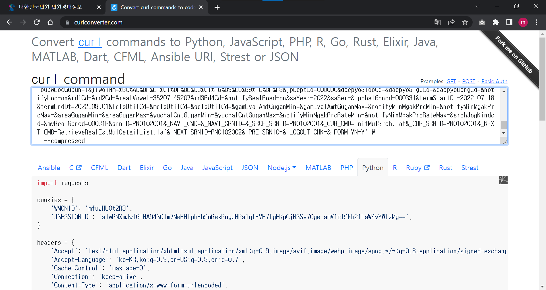546x290 pixels.
Task: Bookmark this page with the star
Action: pos(465,22)
